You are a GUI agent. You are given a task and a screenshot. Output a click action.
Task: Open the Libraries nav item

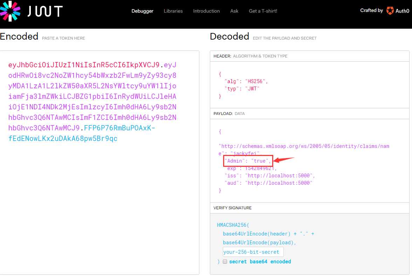coord(173,11)
